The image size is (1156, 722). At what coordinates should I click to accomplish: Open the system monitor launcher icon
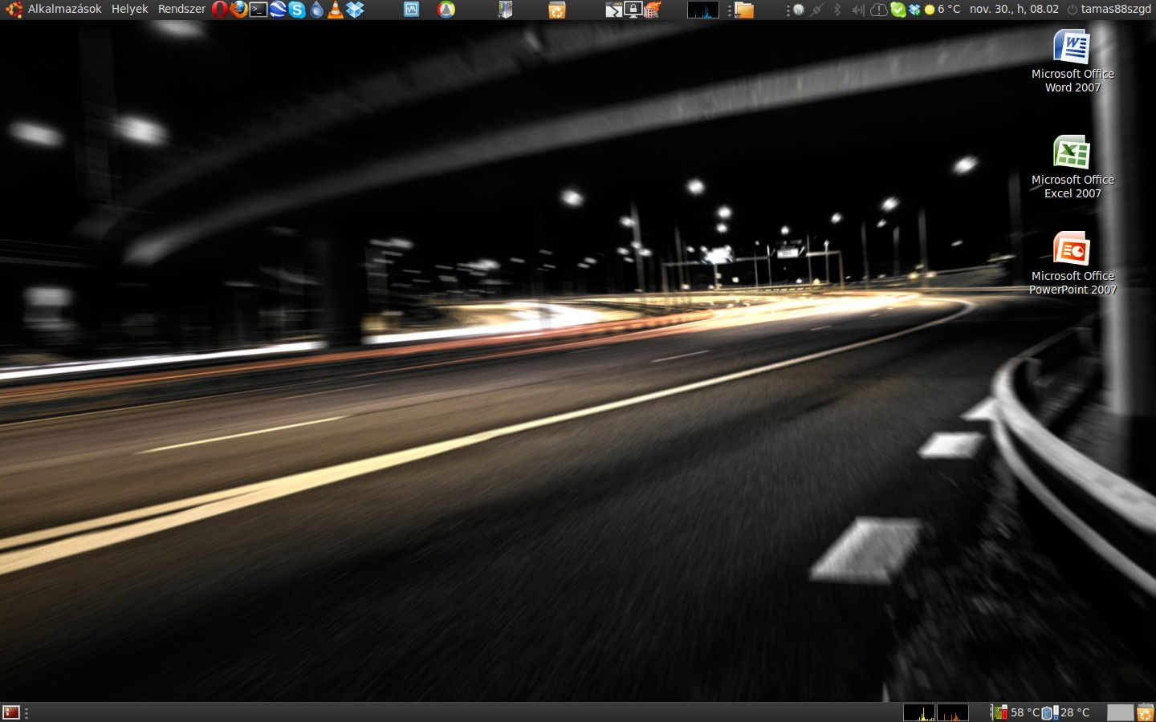point(411,10)
